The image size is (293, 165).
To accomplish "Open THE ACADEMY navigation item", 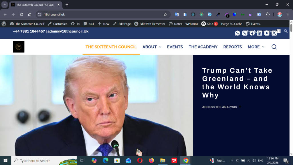I will pos(203,47).
